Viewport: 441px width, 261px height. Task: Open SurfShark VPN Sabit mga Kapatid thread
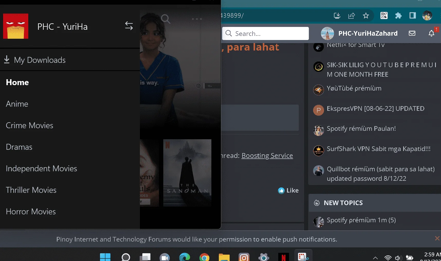coord(379,149)
